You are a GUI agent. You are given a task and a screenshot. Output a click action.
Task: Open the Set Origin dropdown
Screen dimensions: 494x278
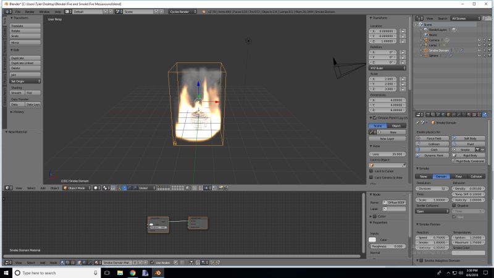click(25, 82)
